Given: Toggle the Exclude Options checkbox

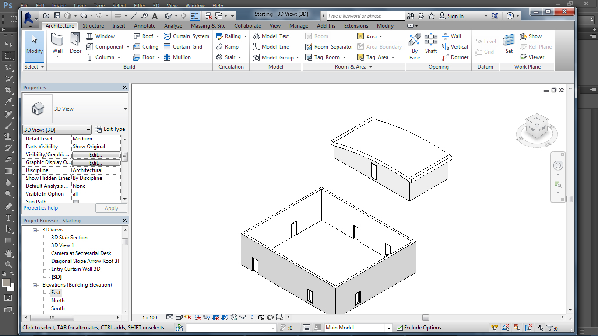Looking at the screenshot, I should click(x=400, y=328).
